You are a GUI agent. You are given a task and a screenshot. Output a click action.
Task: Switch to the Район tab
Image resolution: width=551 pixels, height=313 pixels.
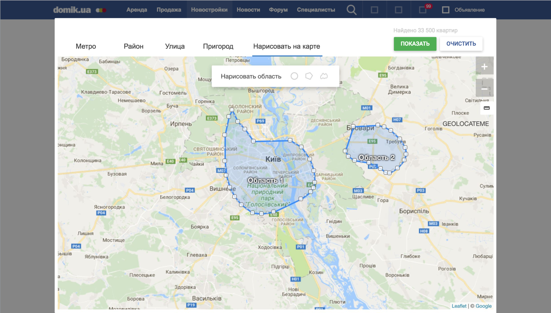click(133, 46)
